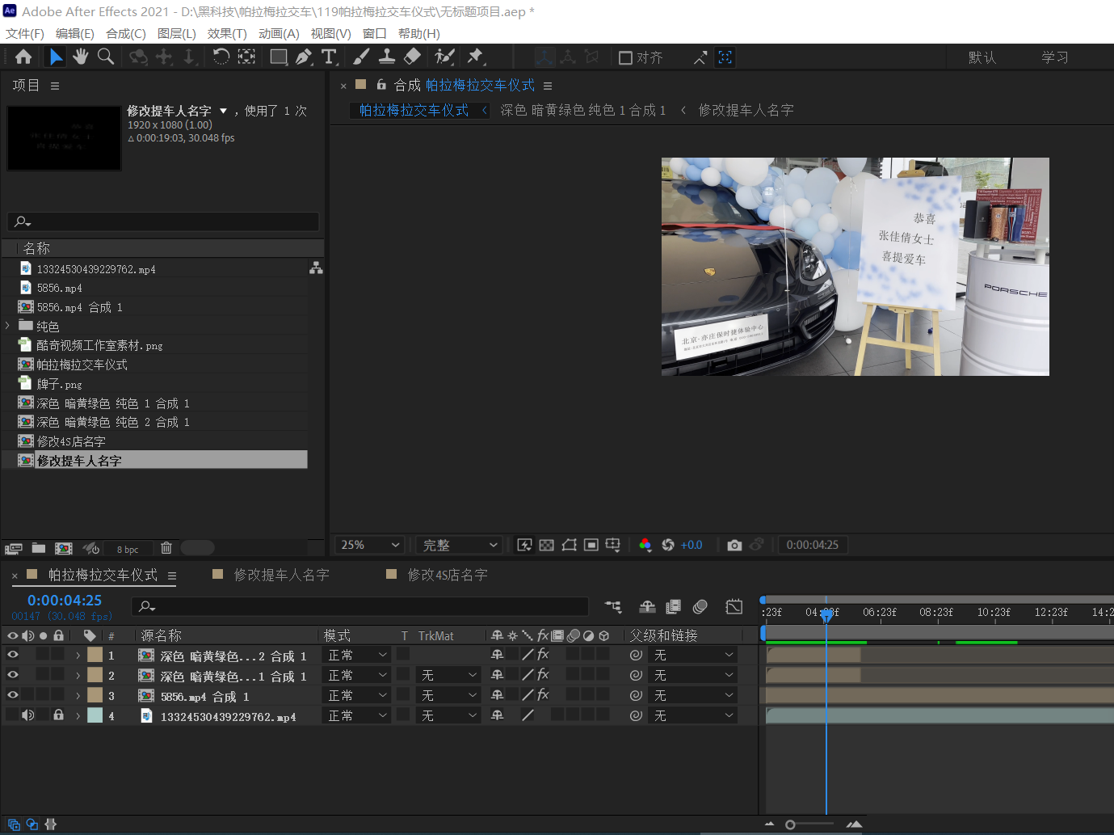Unlock the 13324530439229762.mp4 layer
1114x835 pixels.
58,715
